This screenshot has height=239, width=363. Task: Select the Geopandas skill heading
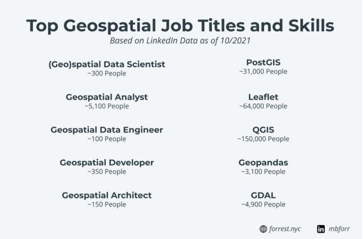[x=263, y=162]
